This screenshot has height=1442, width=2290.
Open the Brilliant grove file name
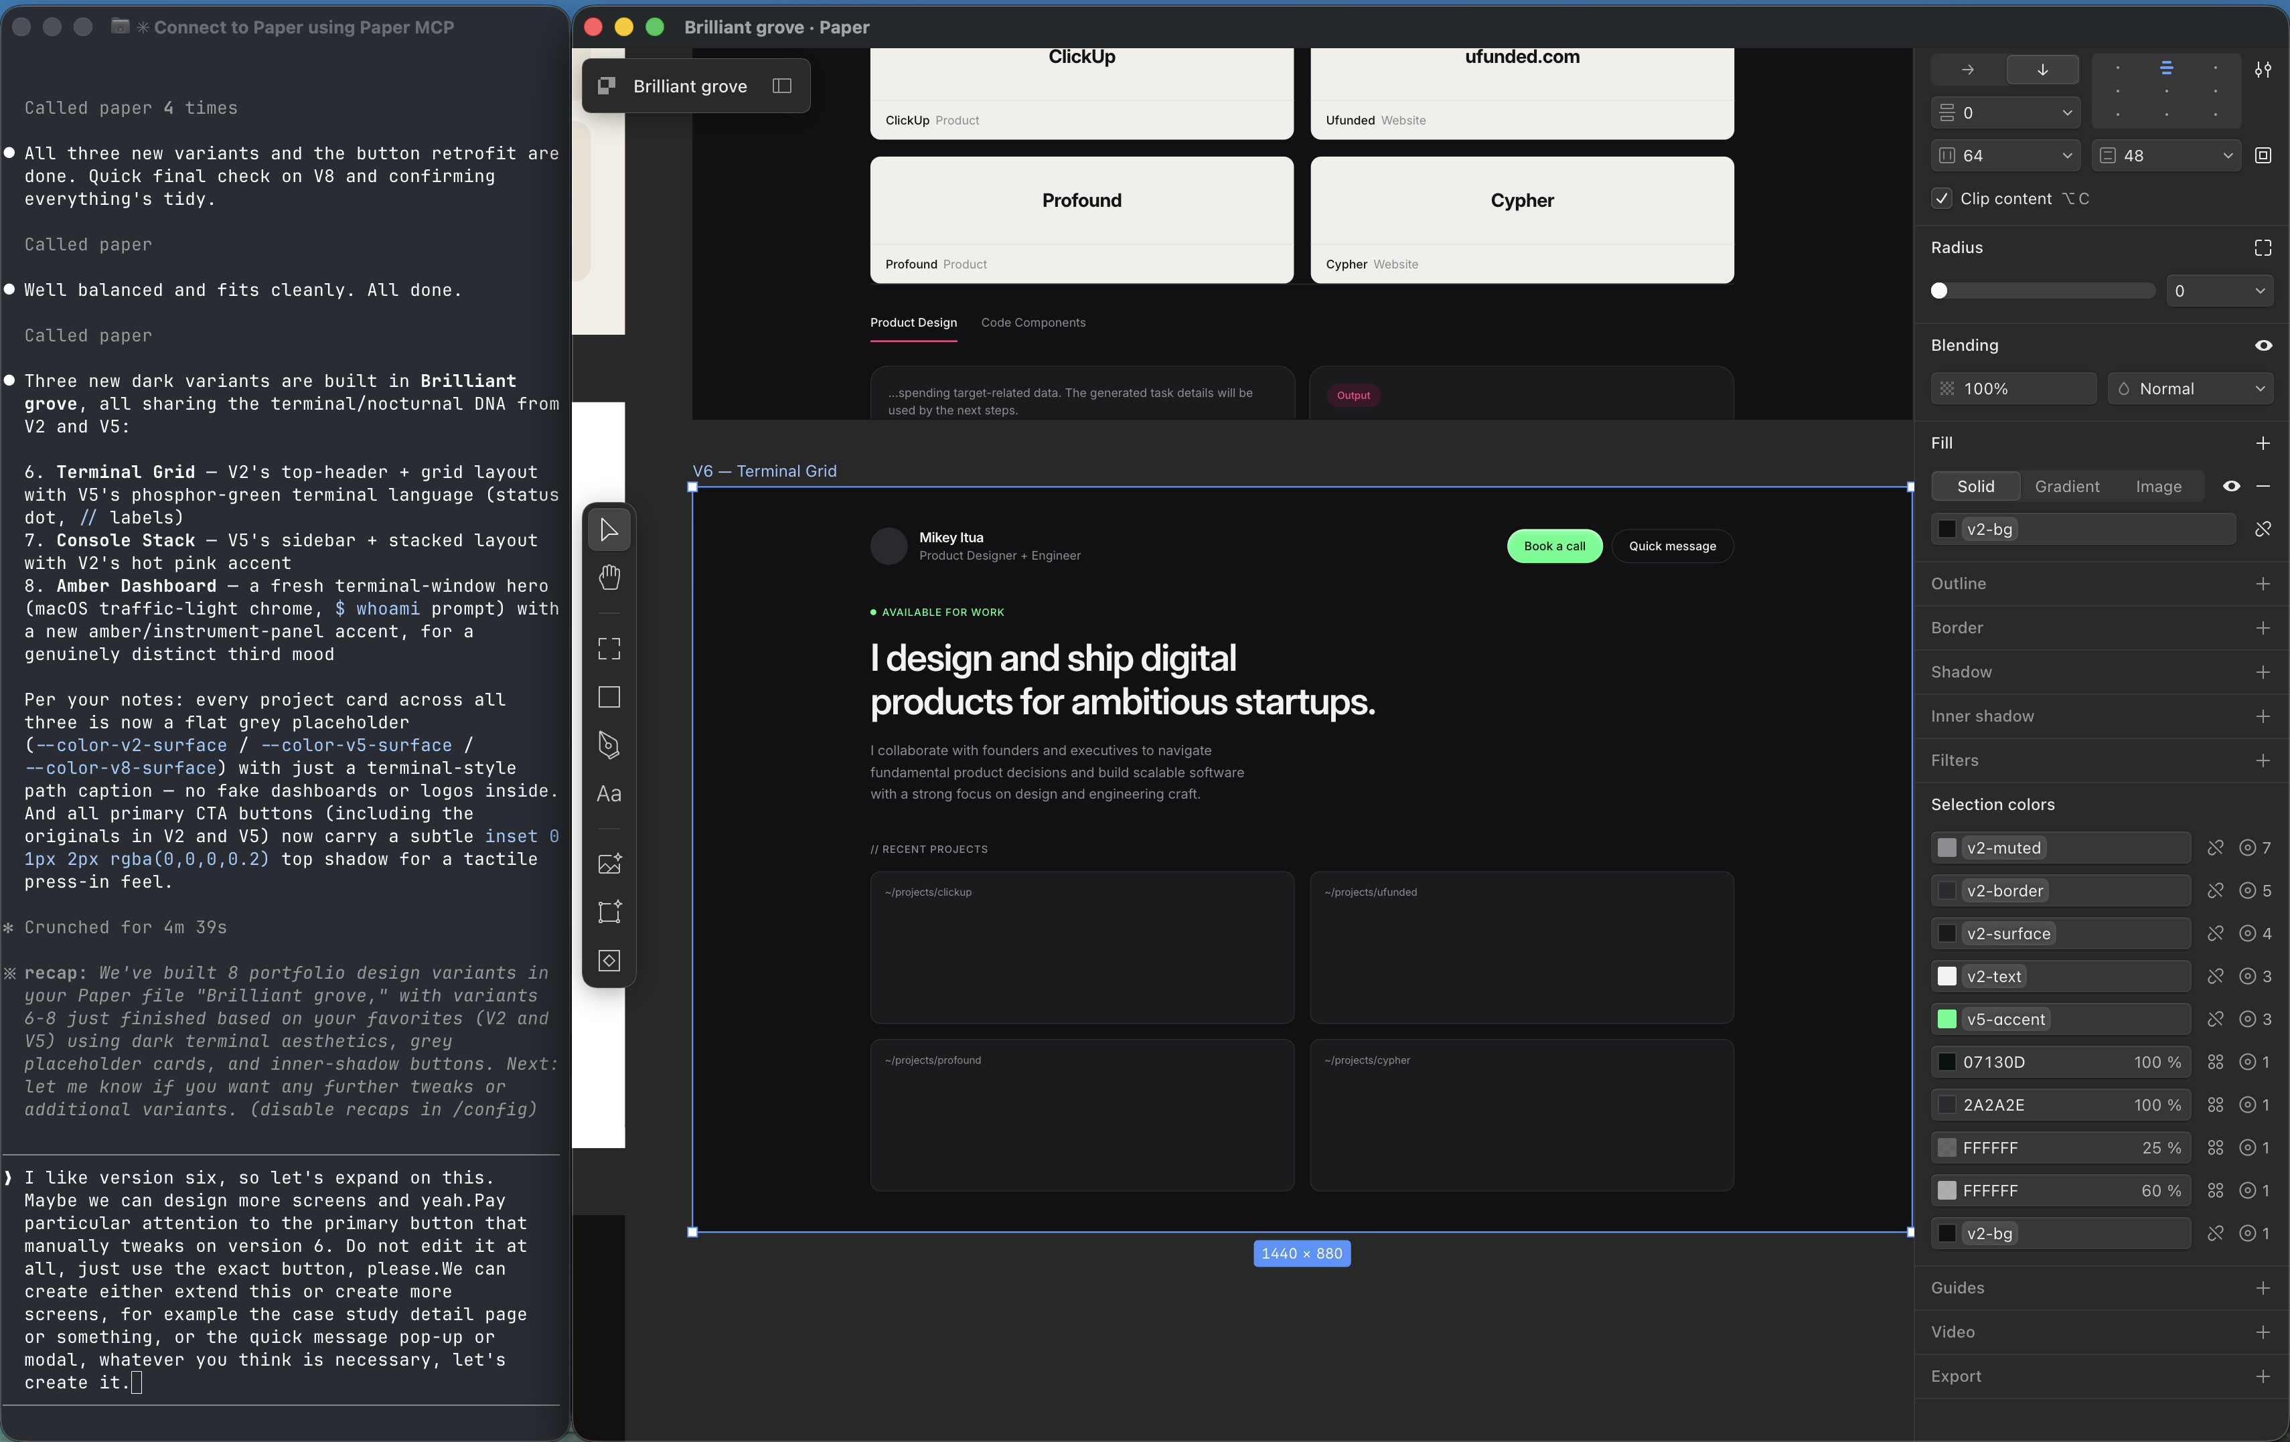(x=690, y=86)
